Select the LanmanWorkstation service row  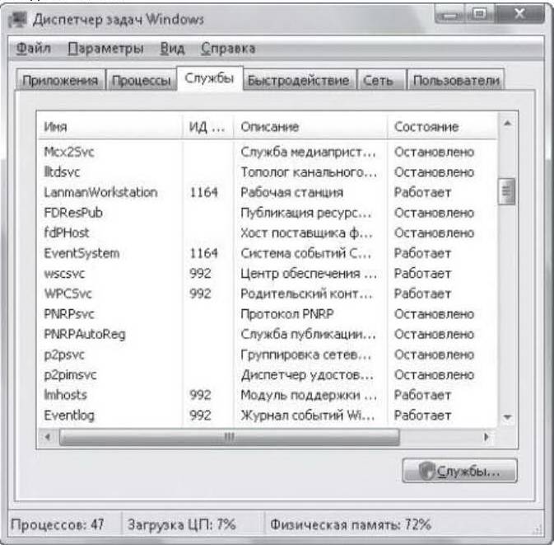click(x=267, y=192)
